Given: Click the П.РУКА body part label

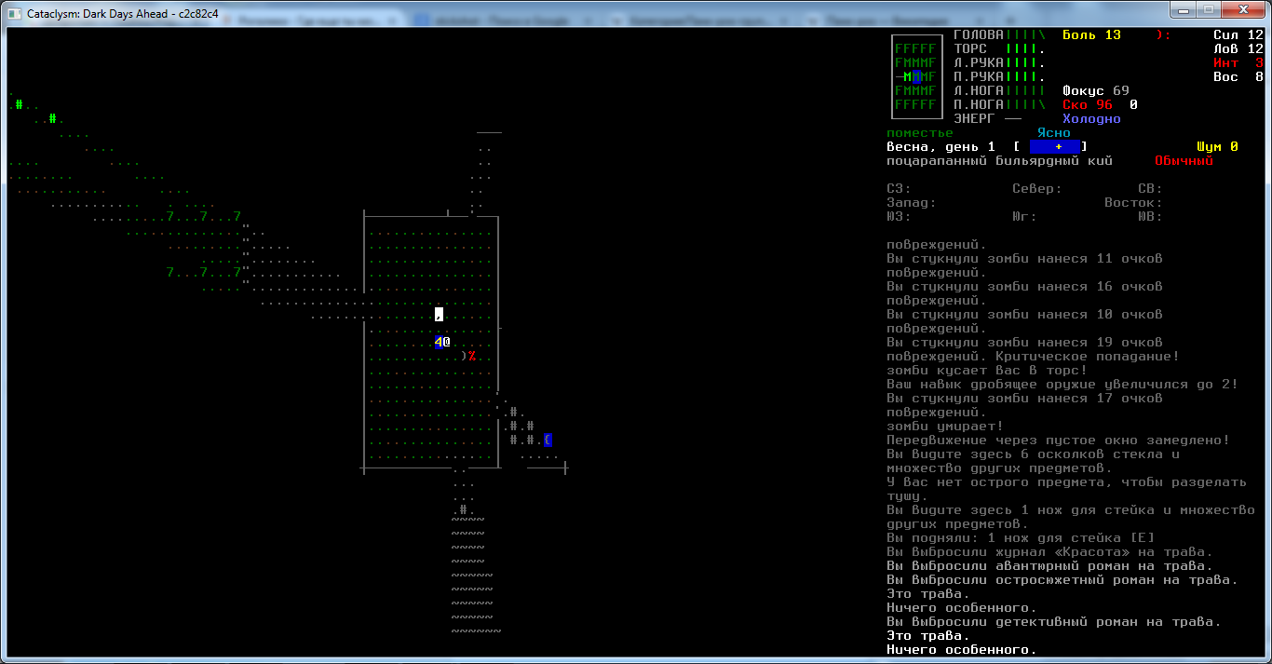Looking at the screenshot, I should point(979,76).
